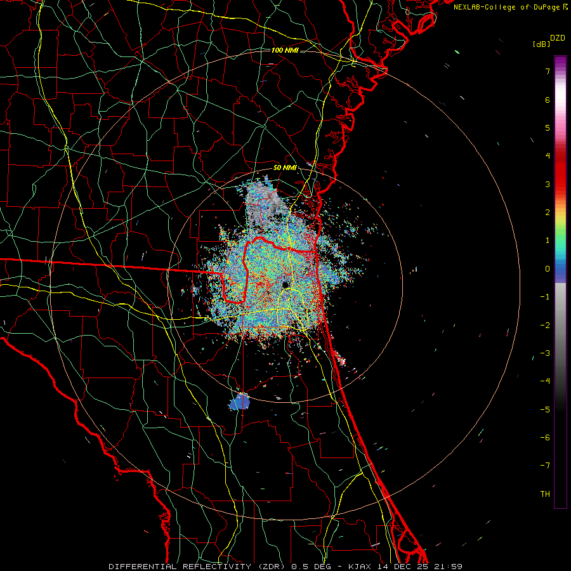Click the -7 value on the dB scale
The image size is (571, 571).
point(545,466)
